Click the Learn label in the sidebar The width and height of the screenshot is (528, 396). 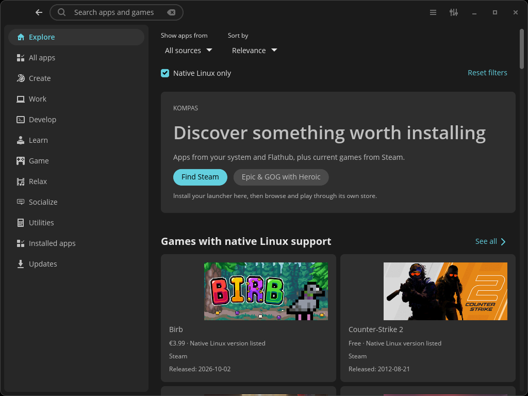point(38,140)
